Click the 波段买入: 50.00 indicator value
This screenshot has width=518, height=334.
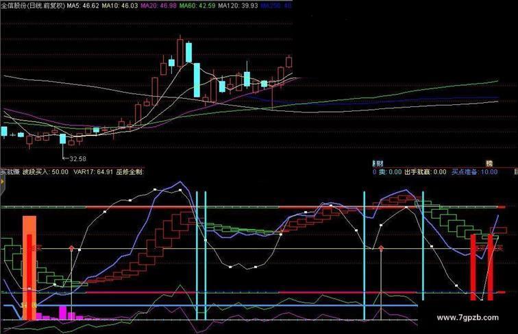coord(45,172)
